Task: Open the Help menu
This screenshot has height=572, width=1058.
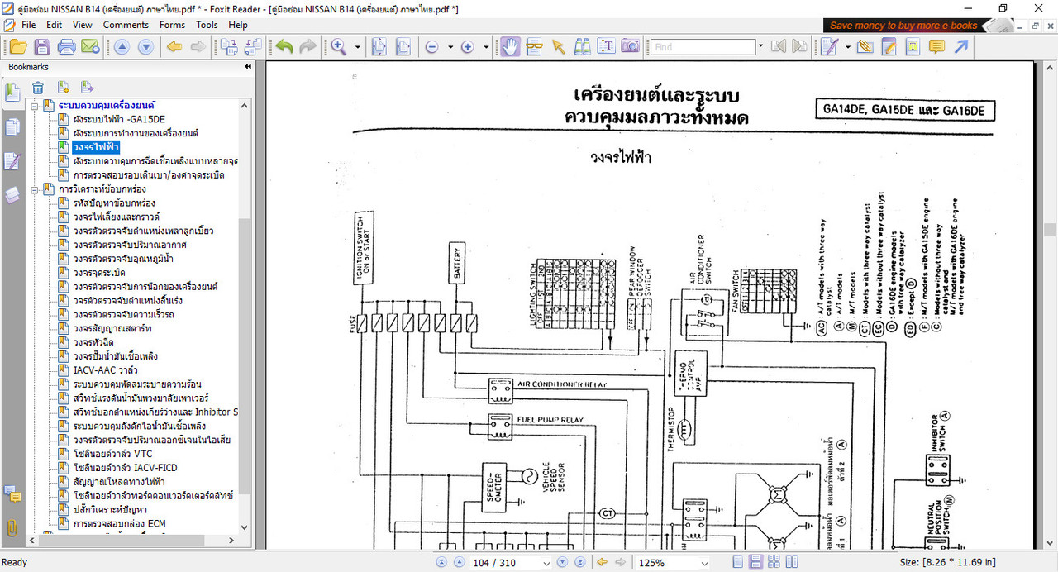Action: coord(238,25)
